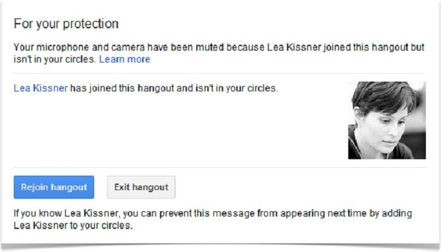Click 'Lea Kissner to your circles' closing line

coord(73,226)
